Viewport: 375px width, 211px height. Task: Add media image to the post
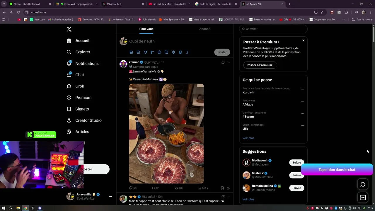pos(131,52)
